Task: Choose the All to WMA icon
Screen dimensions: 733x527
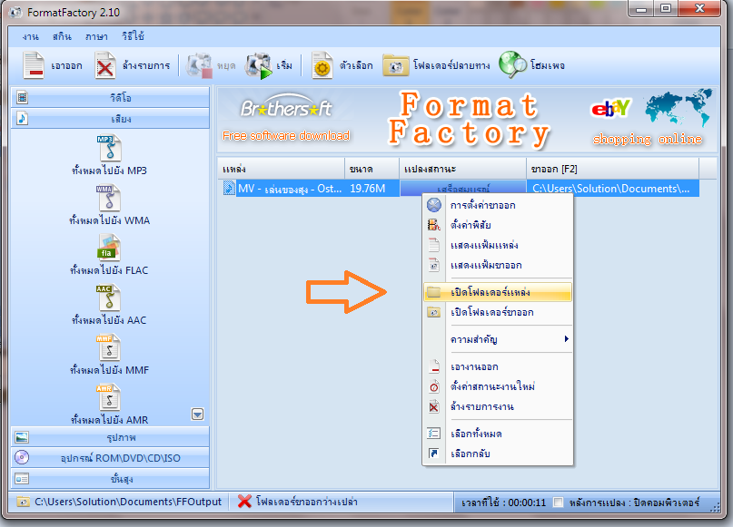Action: (109, 198)
